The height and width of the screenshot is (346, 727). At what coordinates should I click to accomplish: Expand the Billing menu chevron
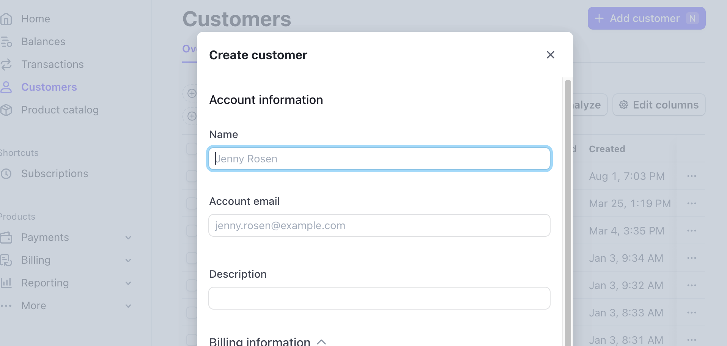(128, 260)
